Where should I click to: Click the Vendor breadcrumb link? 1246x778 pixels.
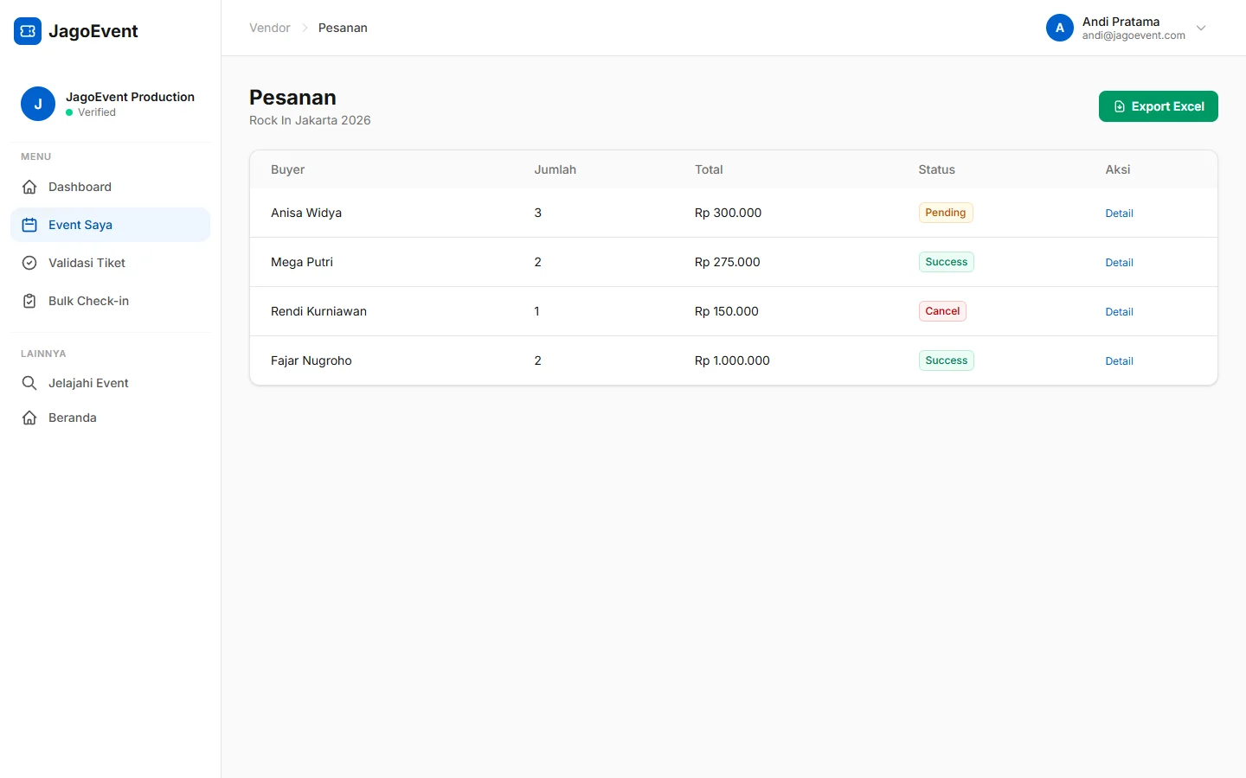[270, 28]
